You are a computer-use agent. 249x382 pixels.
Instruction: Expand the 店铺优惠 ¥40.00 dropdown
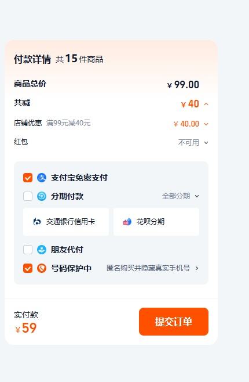point(206,124)
